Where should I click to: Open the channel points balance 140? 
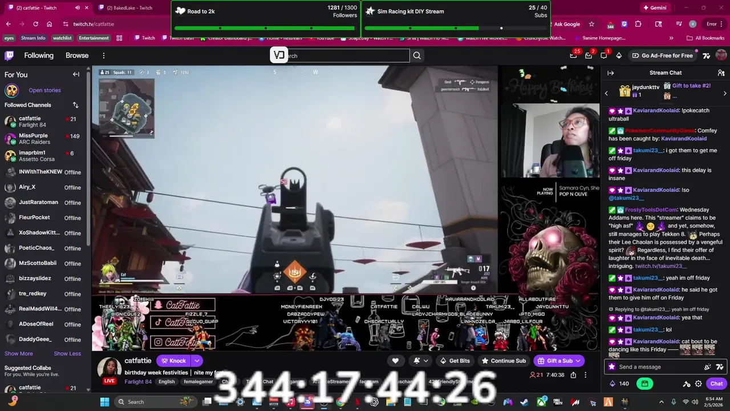click(x=619, y=384)
